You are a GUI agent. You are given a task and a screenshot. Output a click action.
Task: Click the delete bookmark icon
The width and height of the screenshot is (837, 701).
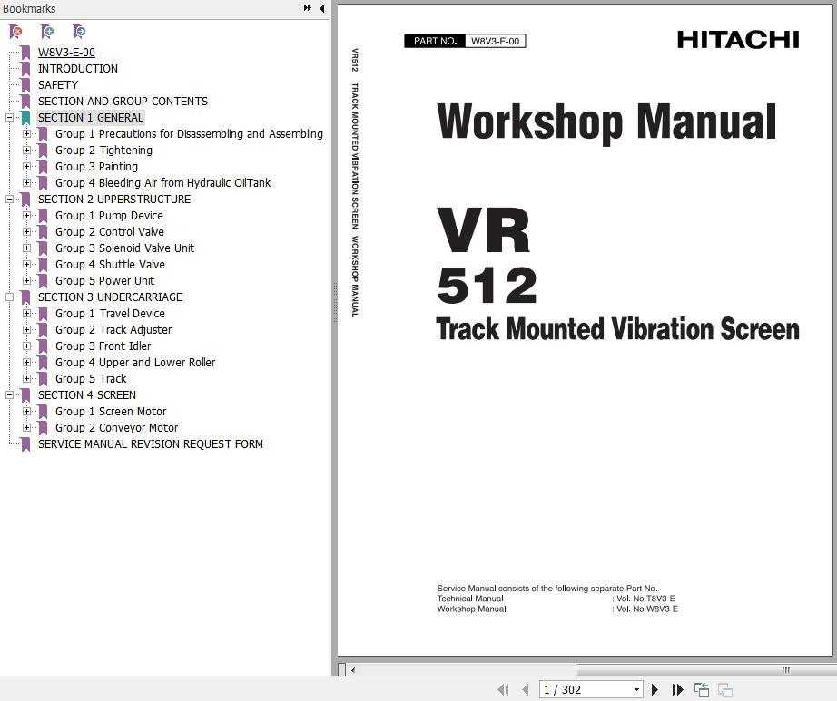(16, 32)
